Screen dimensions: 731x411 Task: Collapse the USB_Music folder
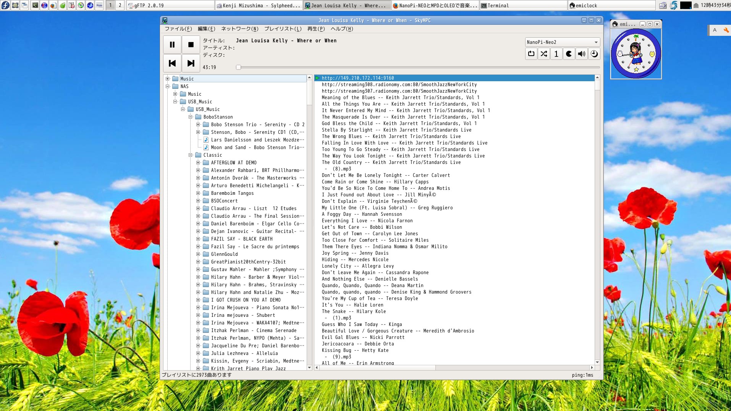[x=175, y=101]
